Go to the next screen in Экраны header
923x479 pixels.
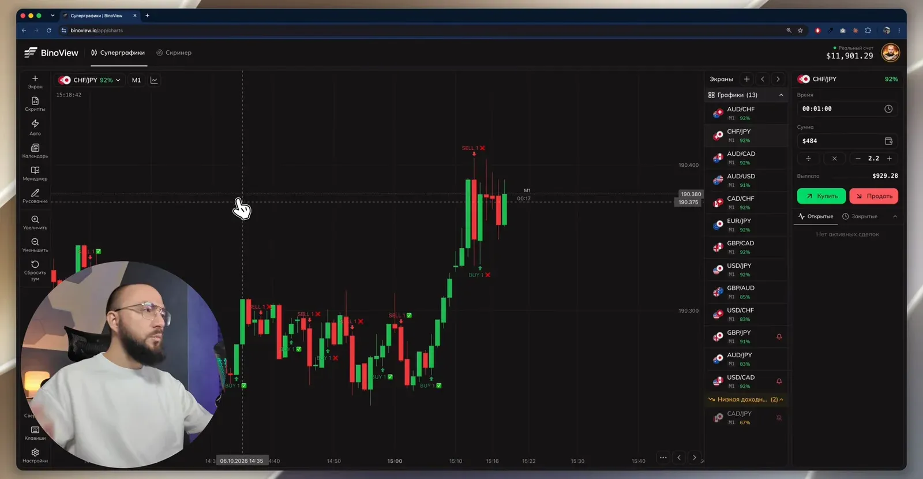pos(778,79)
